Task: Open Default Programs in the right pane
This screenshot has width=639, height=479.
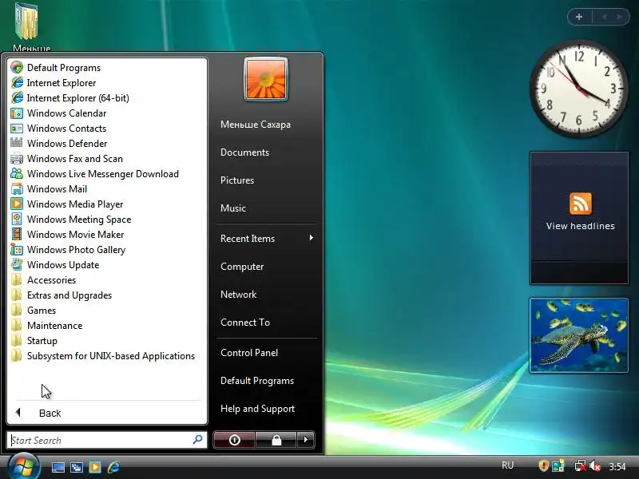Action: 257,381
